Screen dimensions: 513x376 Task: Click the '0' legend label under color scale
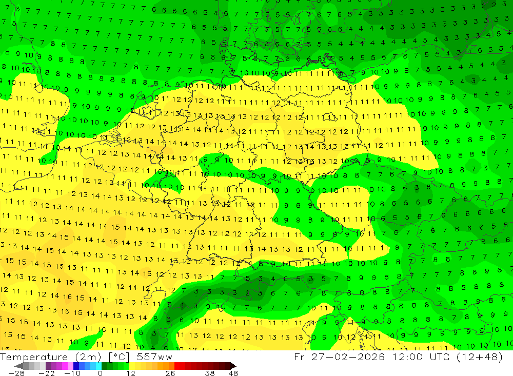(x=100, y=373)
